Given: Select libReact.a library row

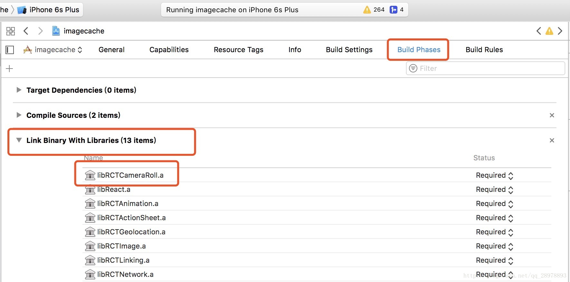Looking at the screenshot, I should point(317,189).
